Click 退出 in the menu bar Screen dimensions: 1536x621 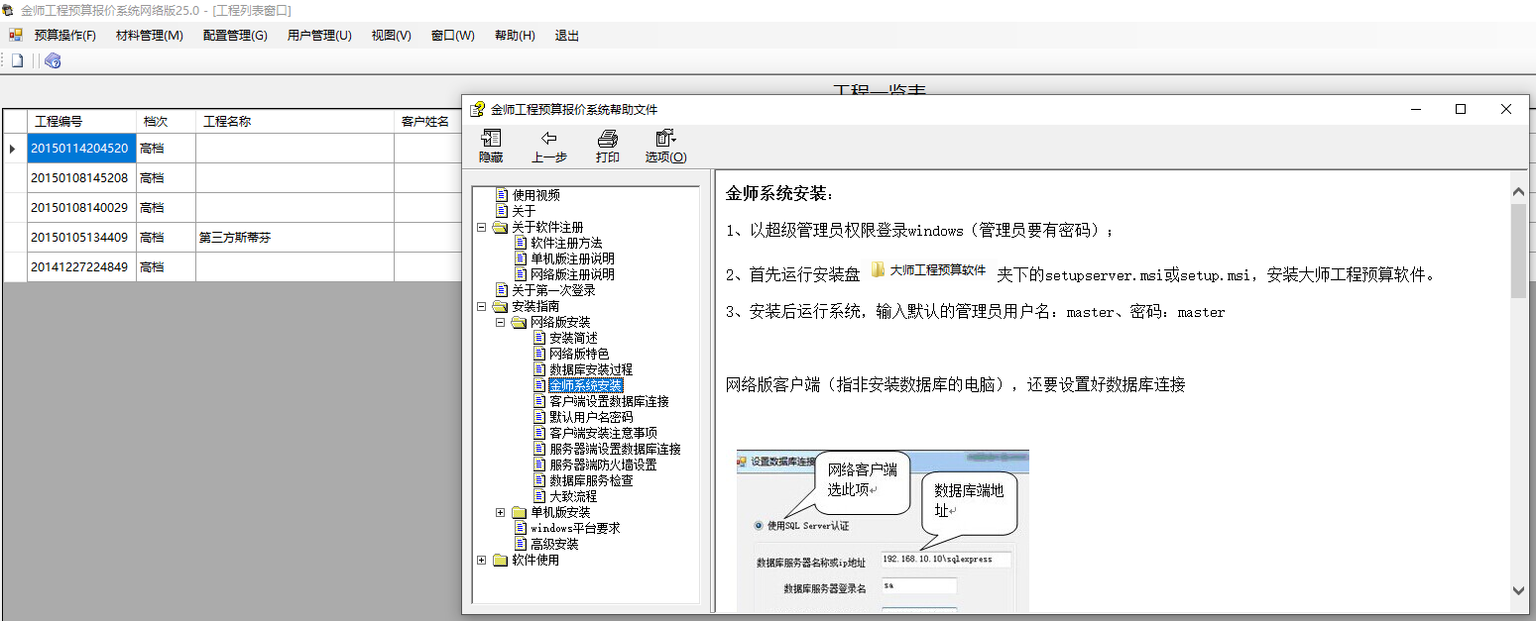(566, 36)
